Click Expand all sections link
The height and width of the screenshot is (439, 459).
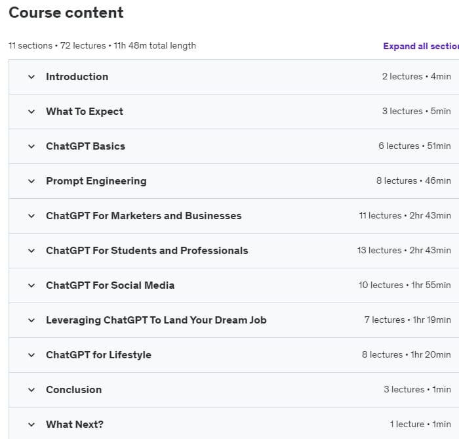click(421, 46)
